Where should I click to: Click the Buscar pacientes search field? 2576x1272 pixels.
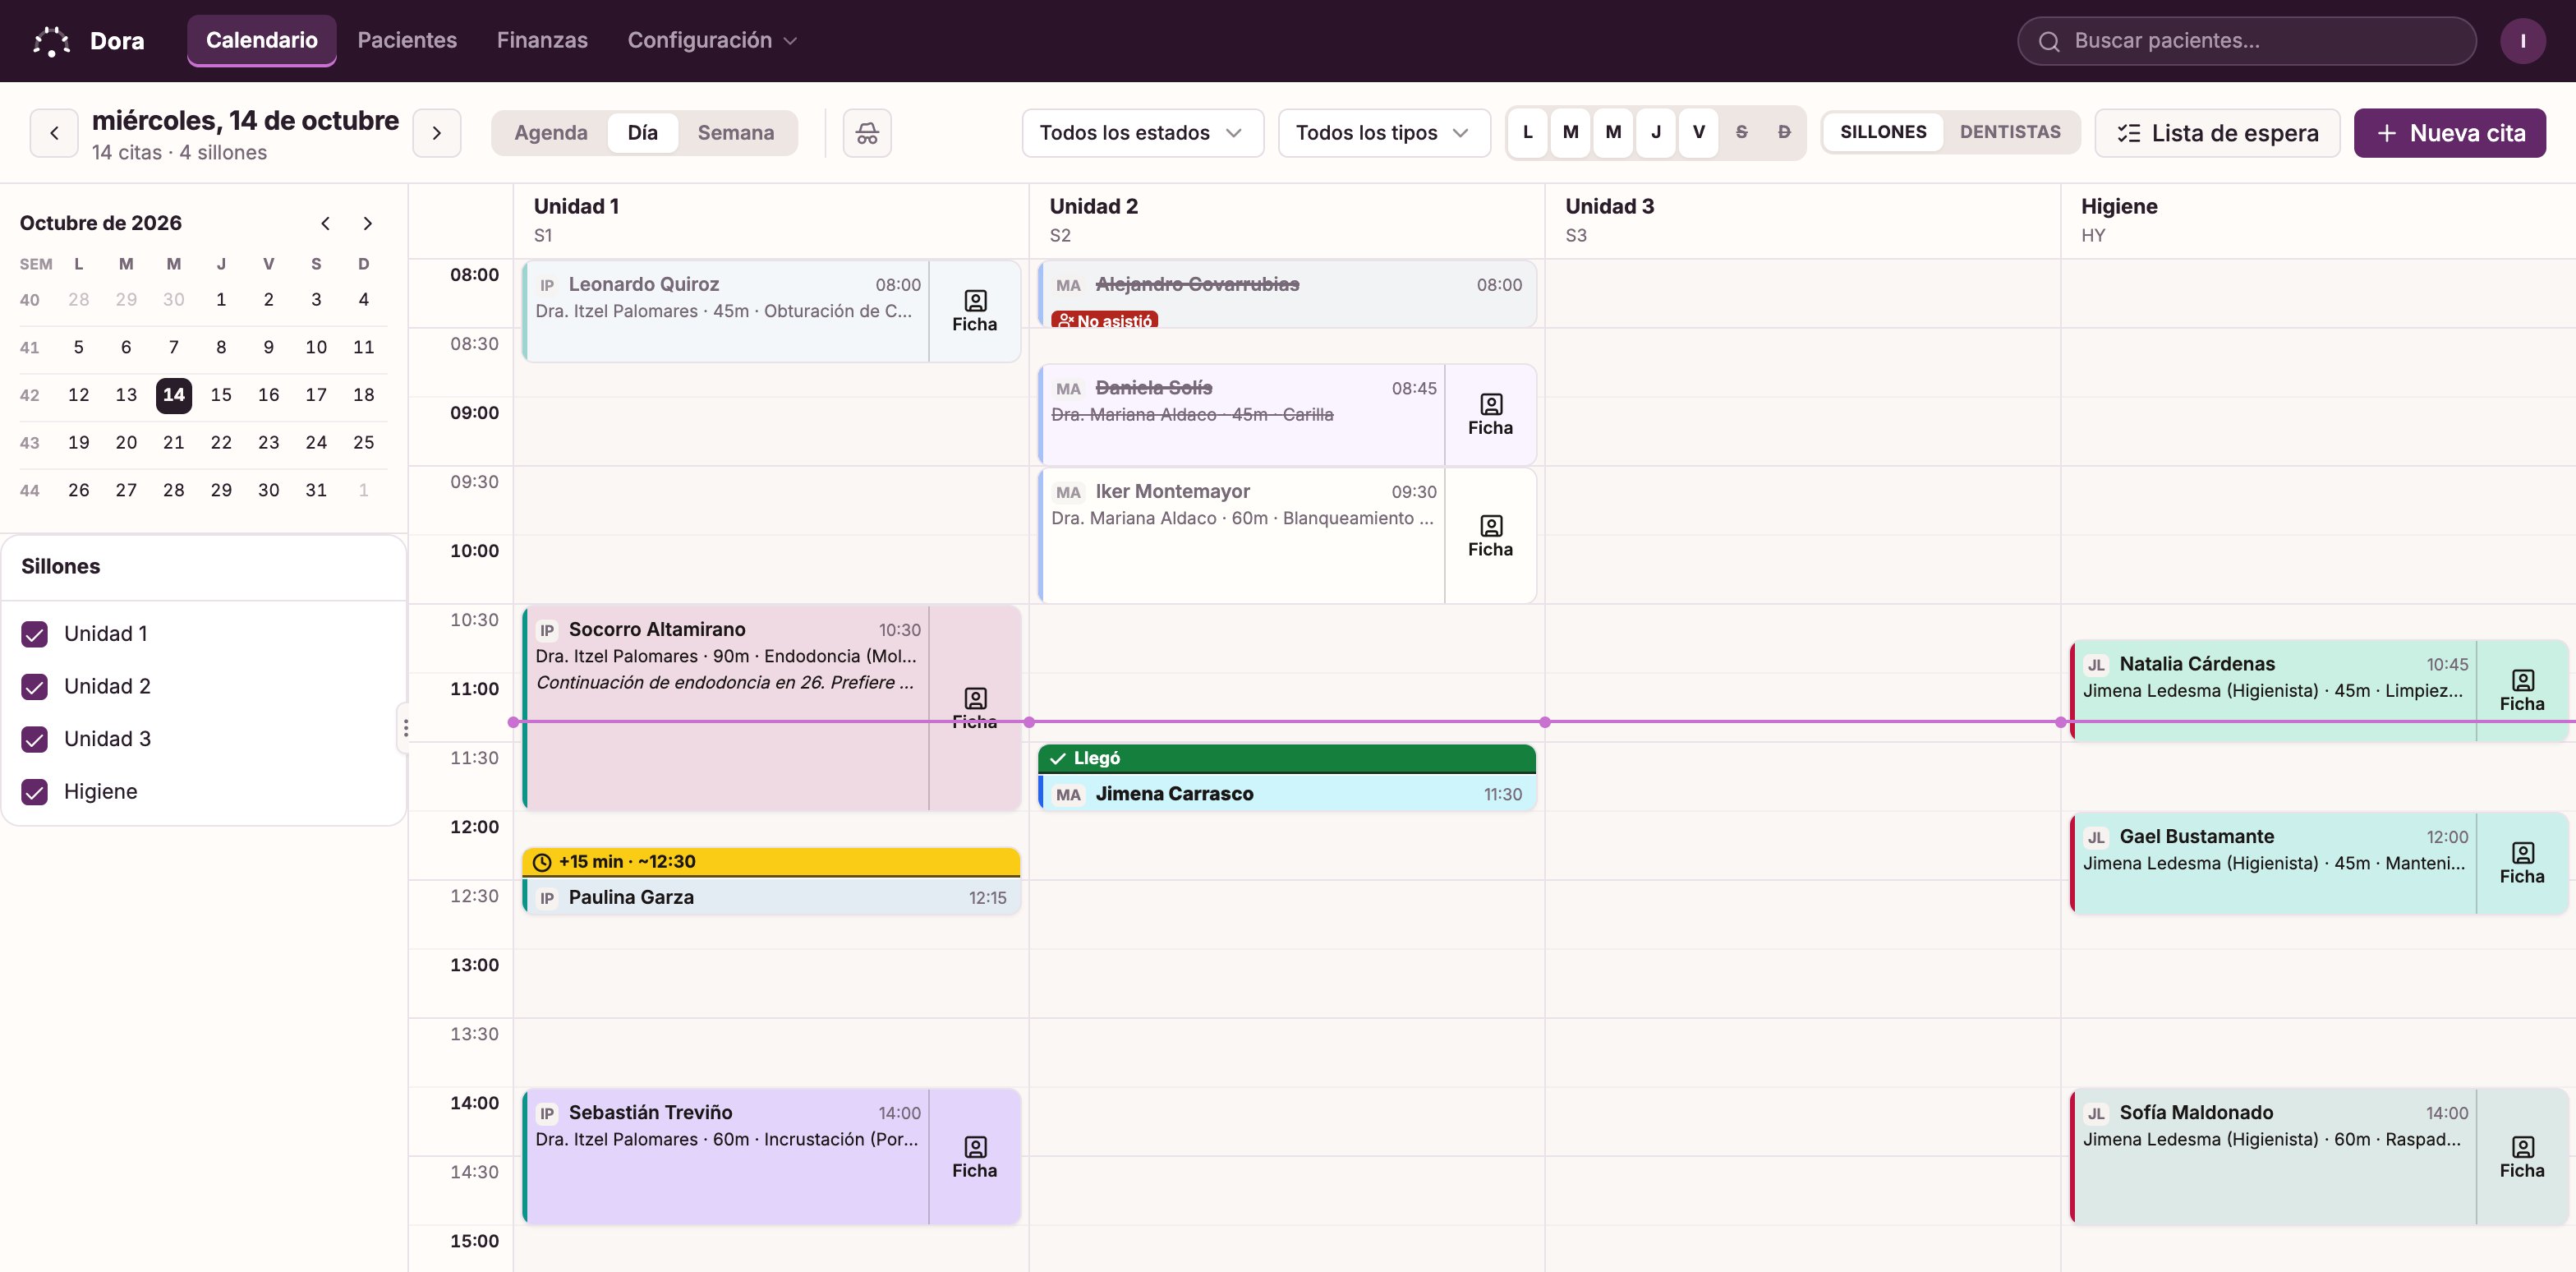(x=2246, y=41)
